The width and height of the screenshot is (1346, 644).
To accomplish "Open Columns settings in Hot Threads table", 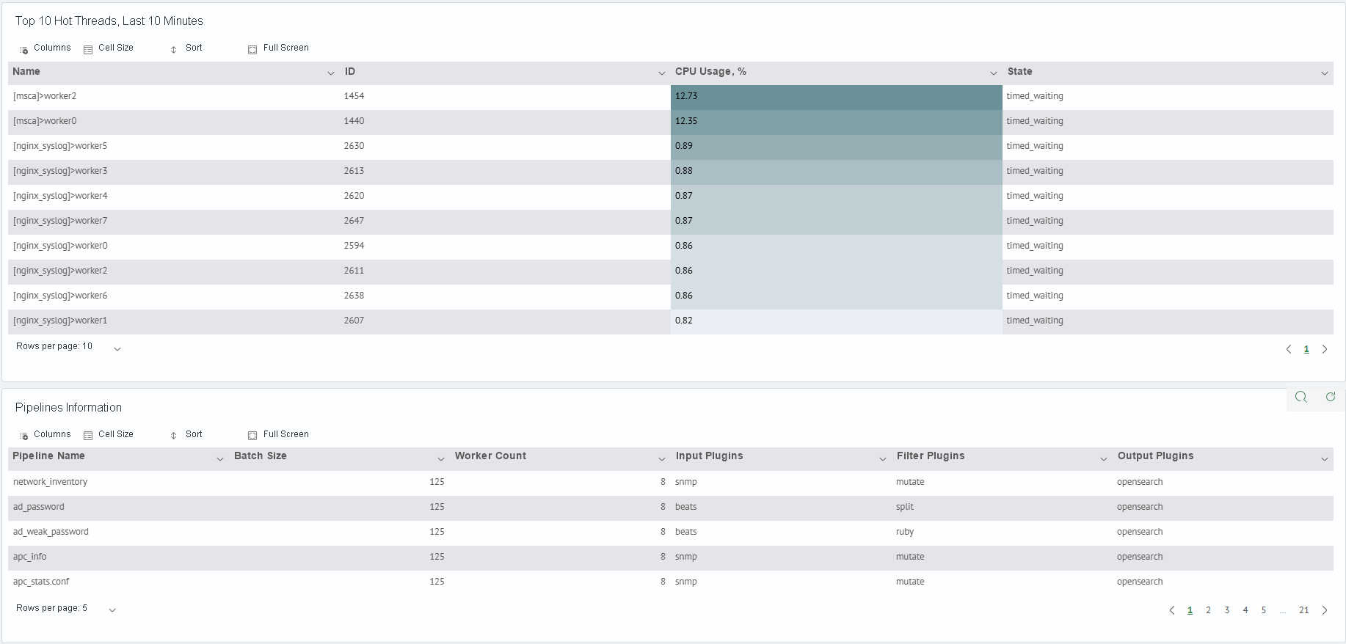I will pos(46,48).
